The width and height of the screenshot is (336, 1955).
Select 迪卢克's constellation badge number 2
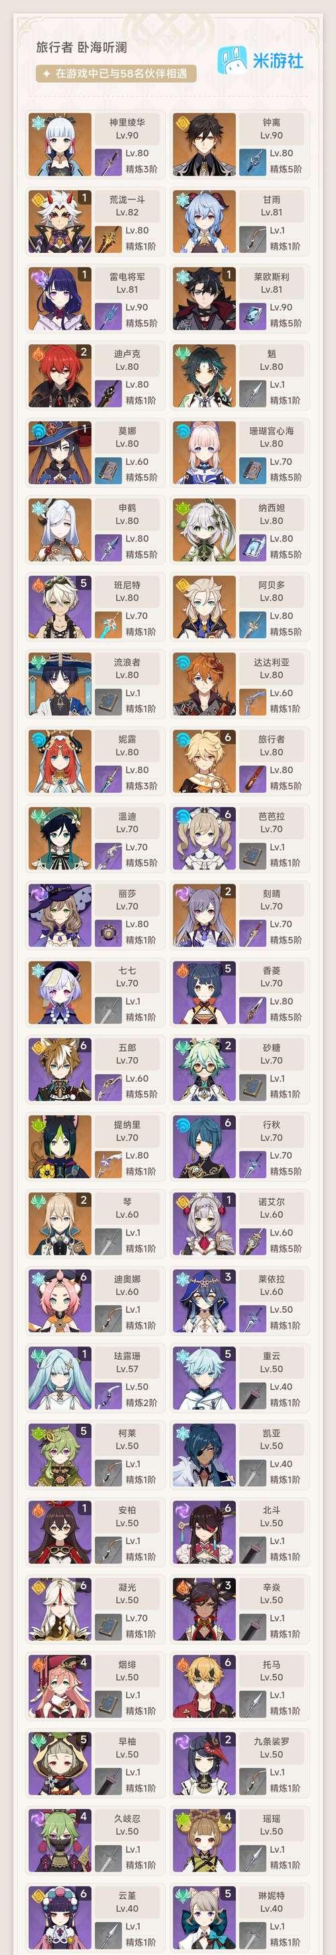pyautogui.click(x=83, y=352)
